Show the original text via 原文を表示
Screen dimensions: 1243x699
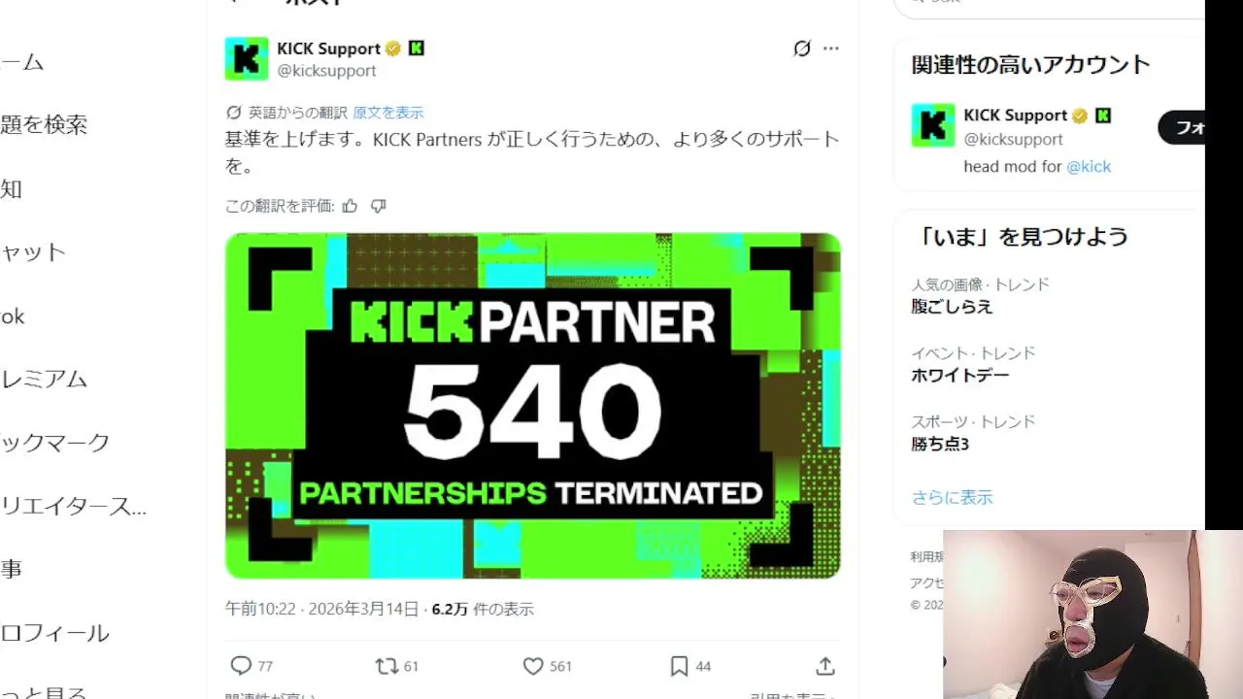click(388, 113)
